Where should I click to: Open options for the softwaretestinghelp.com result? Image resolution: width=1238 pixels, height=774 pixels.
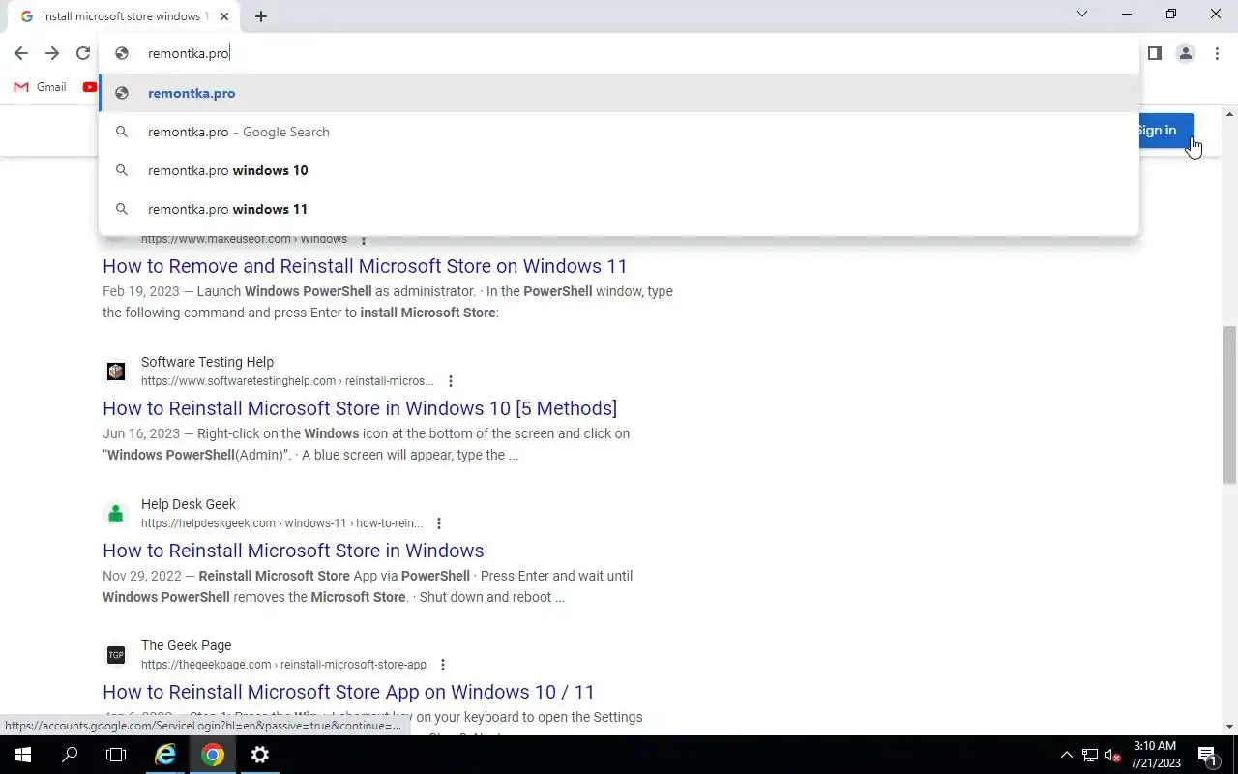coord(450,381)
